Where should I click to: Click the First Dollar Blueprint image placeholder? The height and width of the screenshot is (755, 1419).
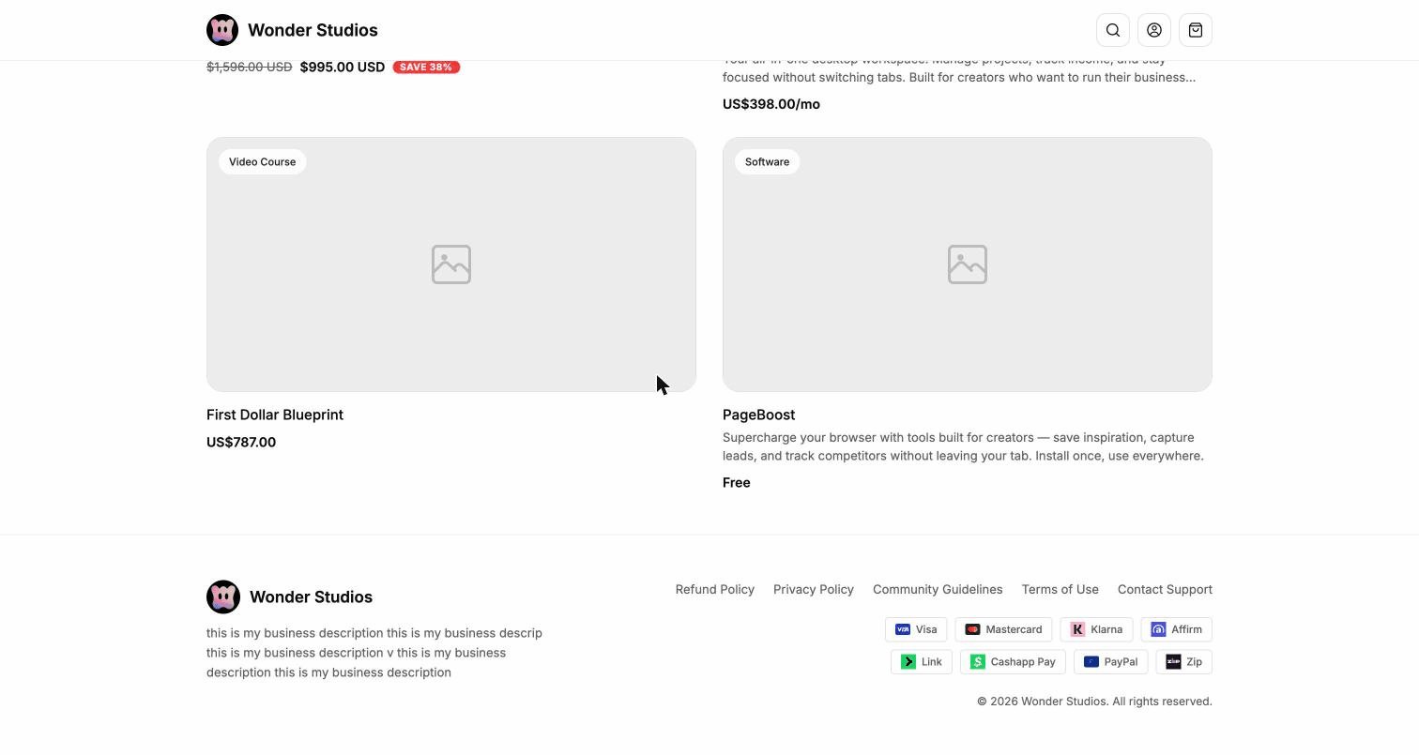[x=451, y=264]
